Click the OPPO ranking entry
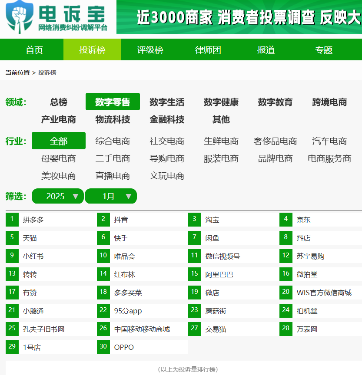The width and height of the screenshot is (362, 375). [x=143, y=347]
